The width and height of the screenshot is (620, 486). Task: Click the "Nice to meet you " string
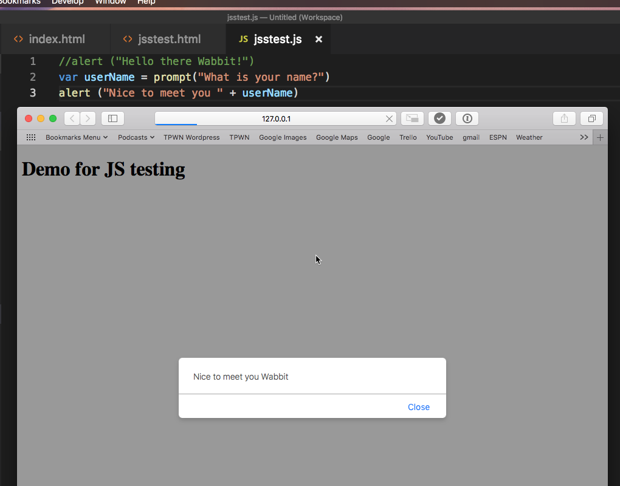tap(163, 93)
